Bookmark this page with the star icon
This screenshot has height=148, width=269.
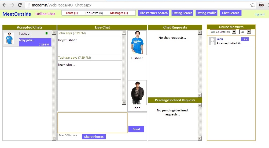pyautogui.click(x=253, y=5)
